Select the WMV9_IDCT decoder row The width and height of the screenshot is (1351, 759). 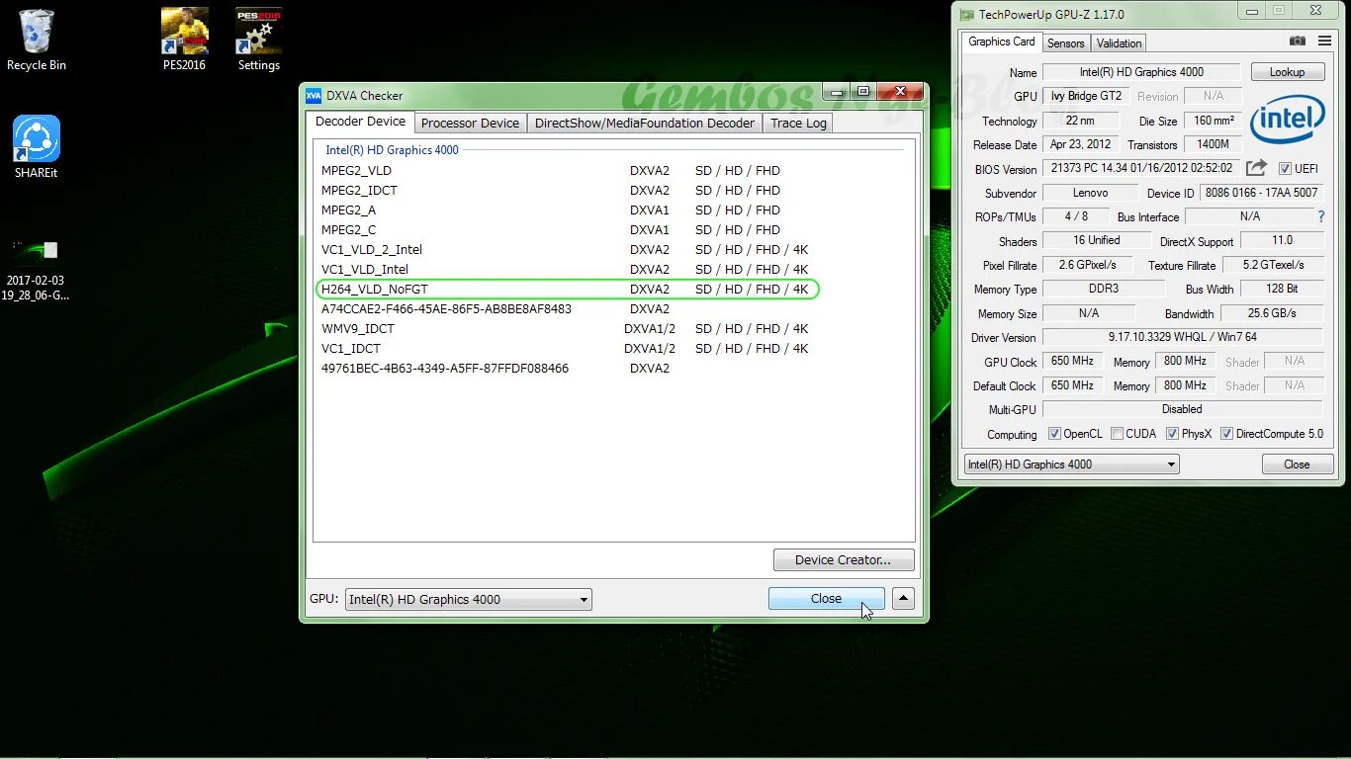click(567, 329)
